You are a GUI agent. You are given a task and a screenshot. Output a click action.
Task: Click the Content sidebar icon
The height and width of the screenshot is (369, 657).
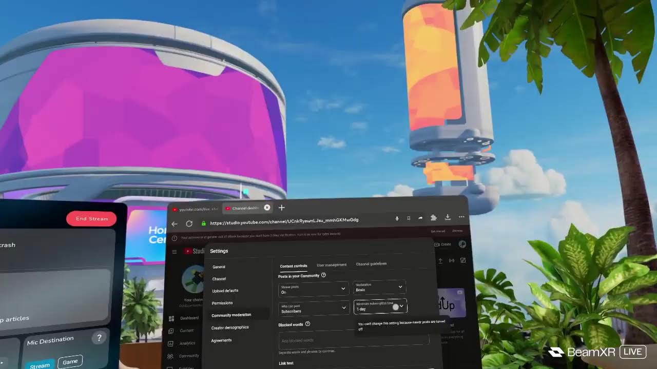click(x=171, y=331)
